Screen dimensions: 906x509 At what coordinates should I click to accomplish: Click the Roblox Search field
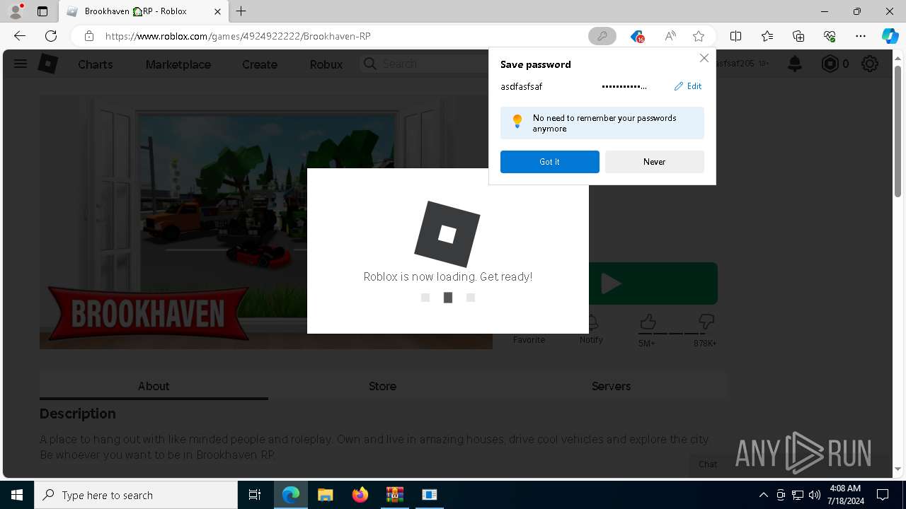[x=425, y=64]
